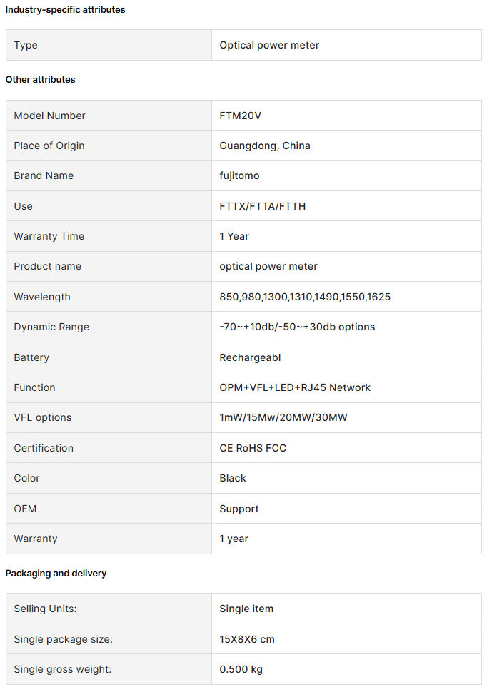Click the 15X8X6 cm package size value
The image size is (487, 692).
(x=247, y=639)
